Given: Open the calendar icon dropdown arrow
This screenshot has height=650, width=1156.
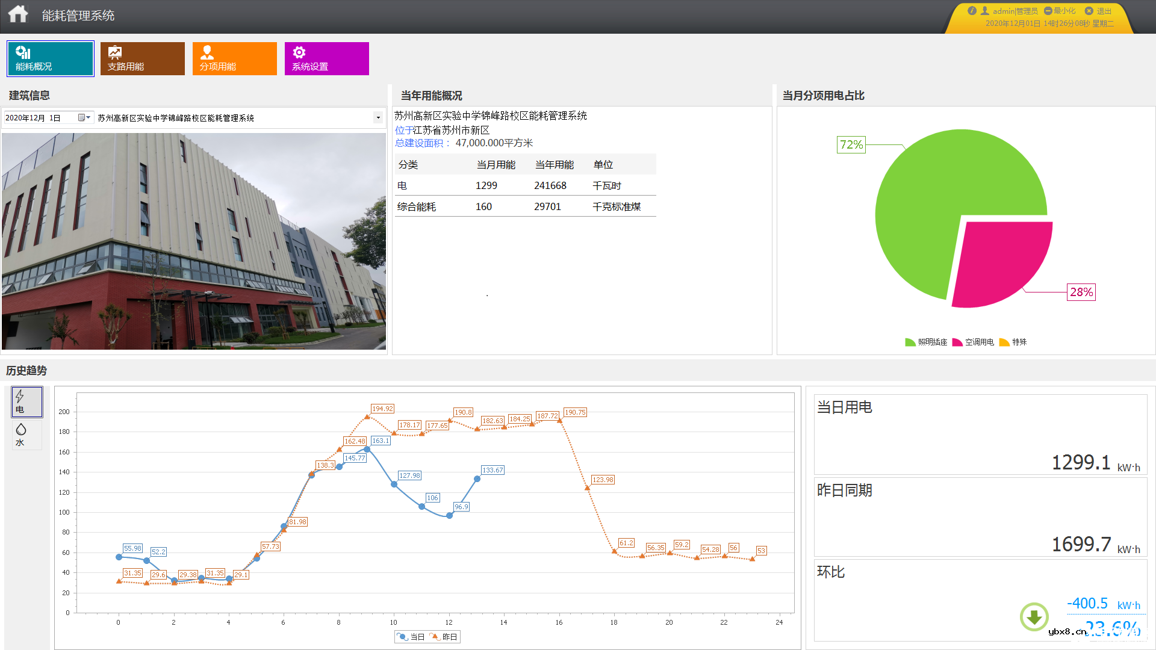Looking at the screenshot, I should [x=87, y=118].
